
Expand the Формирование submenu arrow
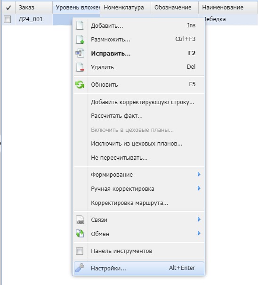click(199, 174)
